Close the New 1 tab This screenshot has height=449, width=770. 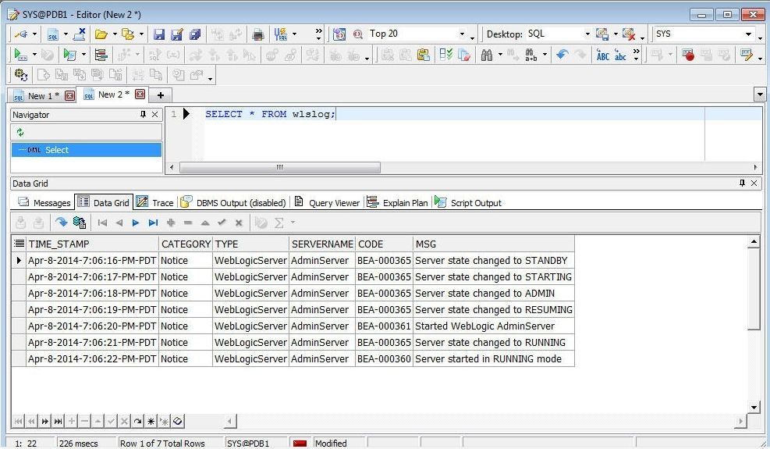click(69, 95)
